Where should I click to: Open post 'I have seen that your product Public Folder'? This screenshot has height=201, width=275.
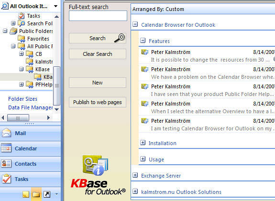coord(207,90)
